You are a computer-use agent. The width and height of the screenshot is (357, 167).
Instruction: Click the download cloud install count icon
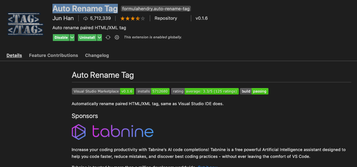(86, 18)
